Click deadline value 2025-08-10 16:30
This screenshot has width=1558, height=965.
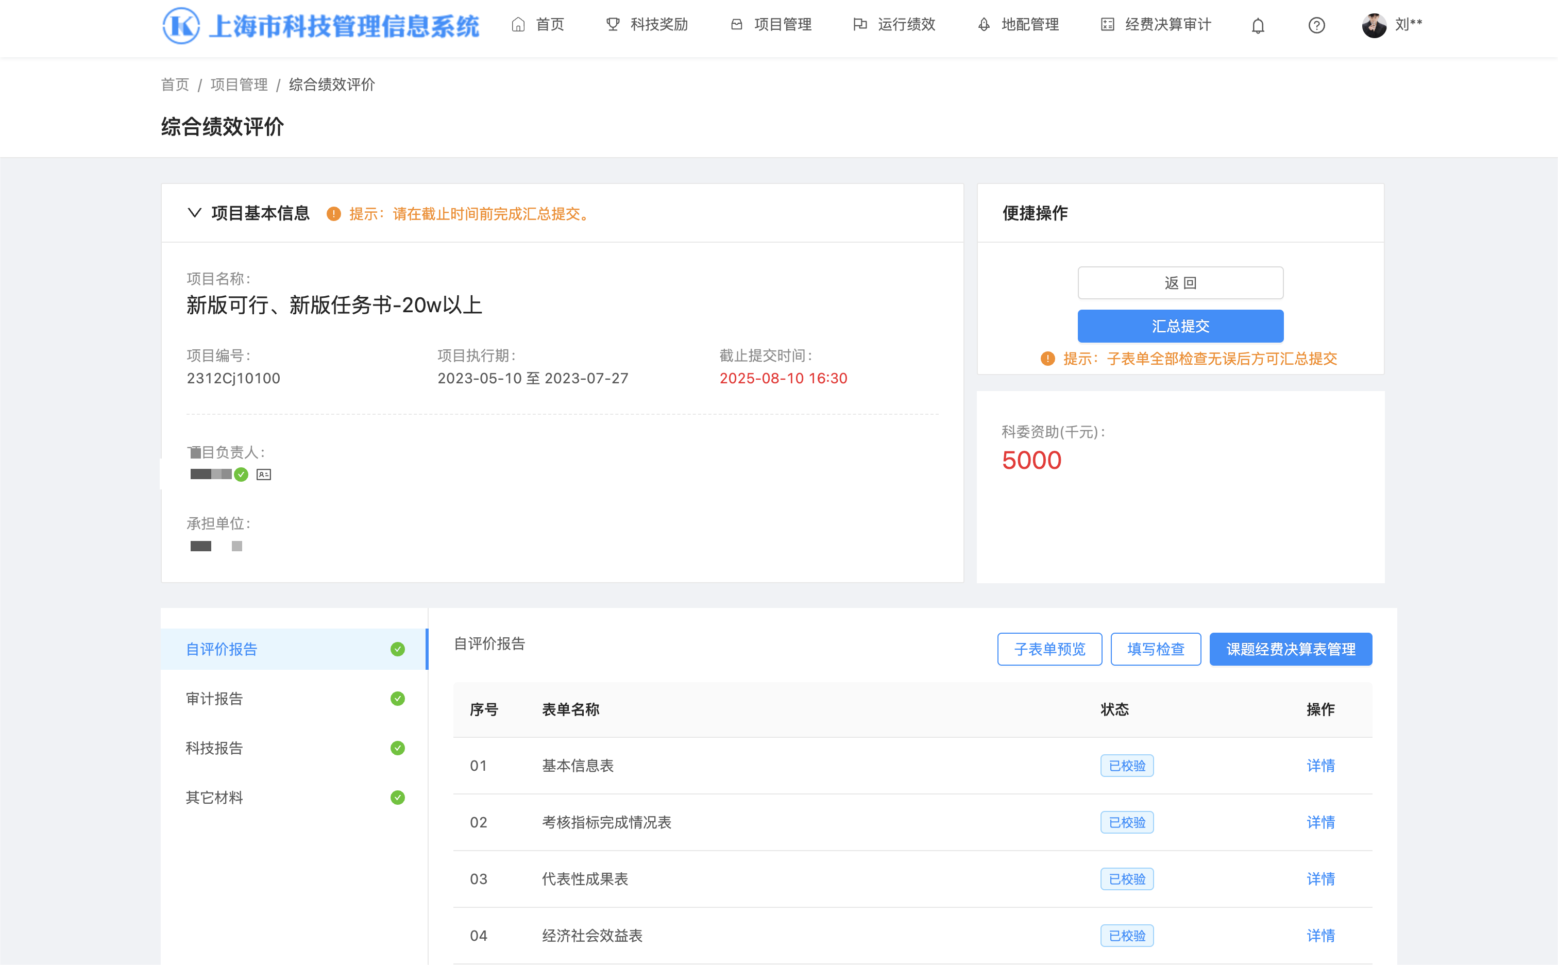click(x=783, y=379)
